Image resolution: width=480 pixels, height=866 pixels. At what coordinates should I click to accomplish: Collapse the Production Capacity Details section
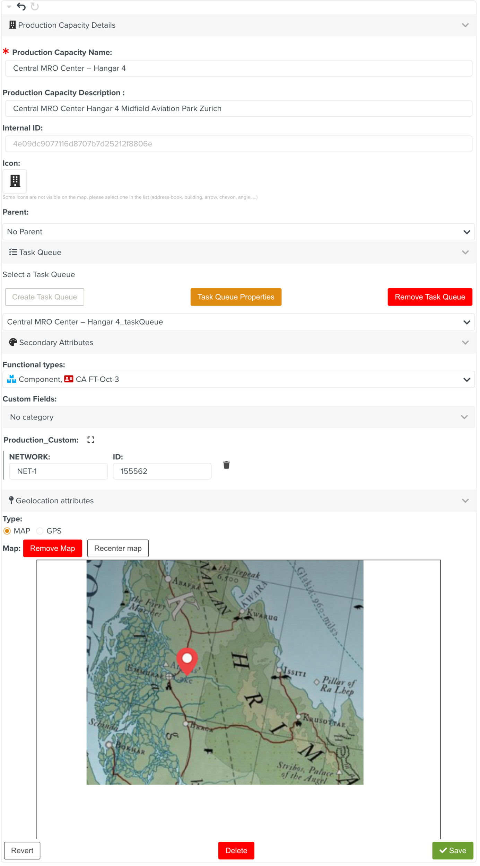click(465, 25)
